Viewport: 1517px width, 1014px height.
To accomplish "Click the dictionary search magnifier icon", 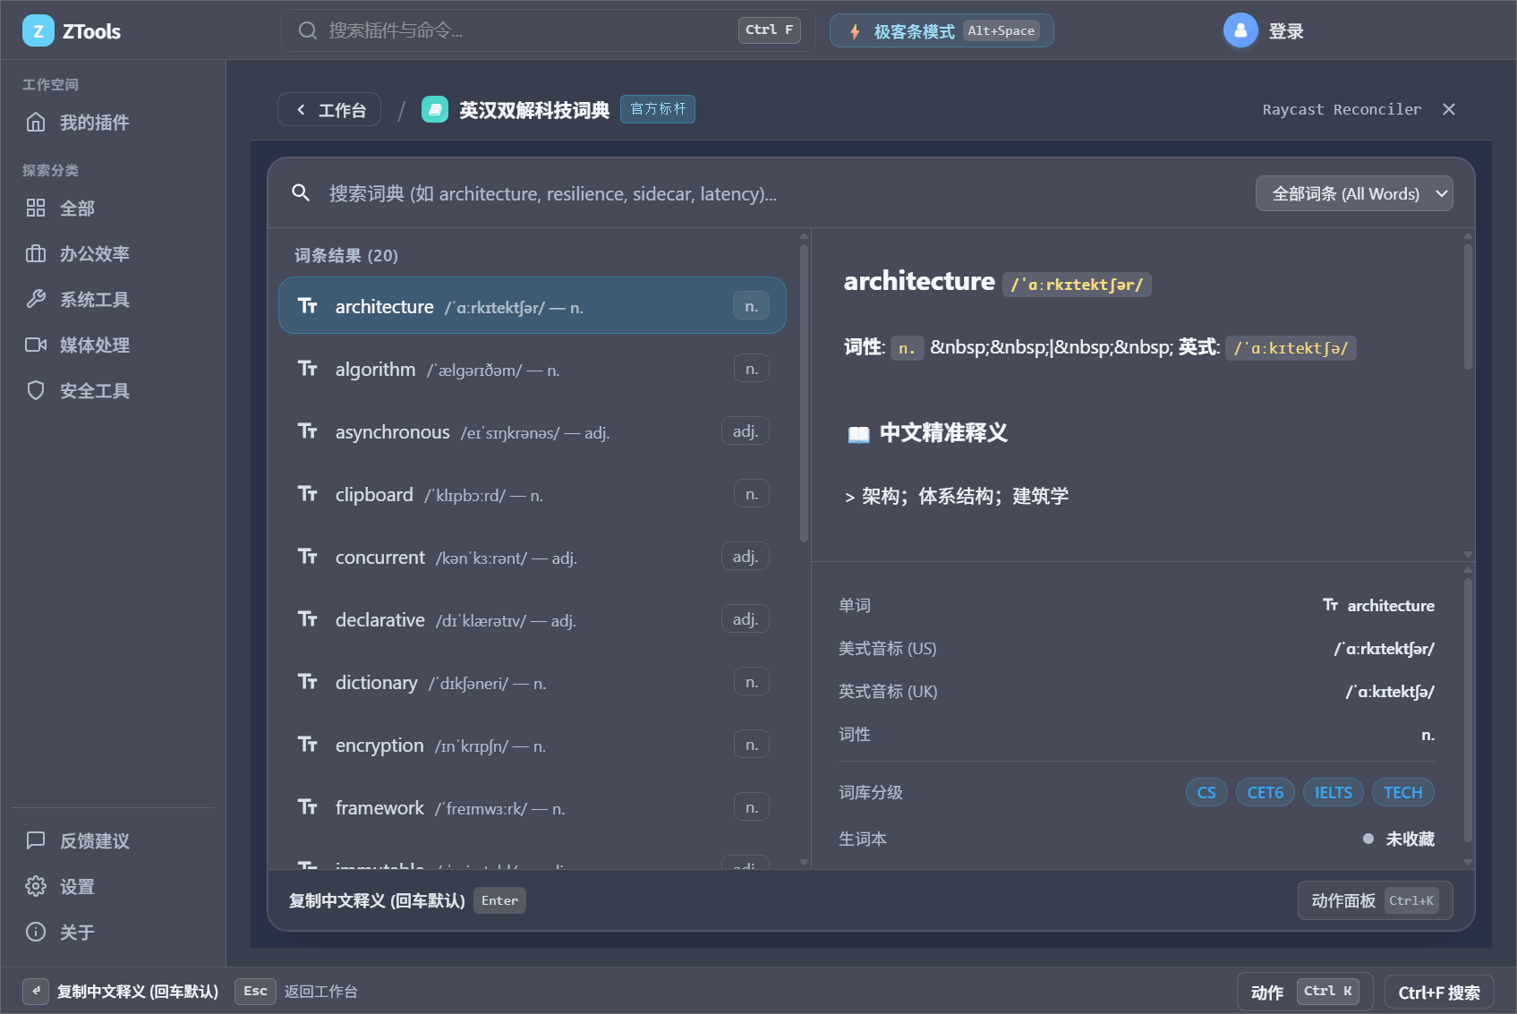I will coord(301,193).
